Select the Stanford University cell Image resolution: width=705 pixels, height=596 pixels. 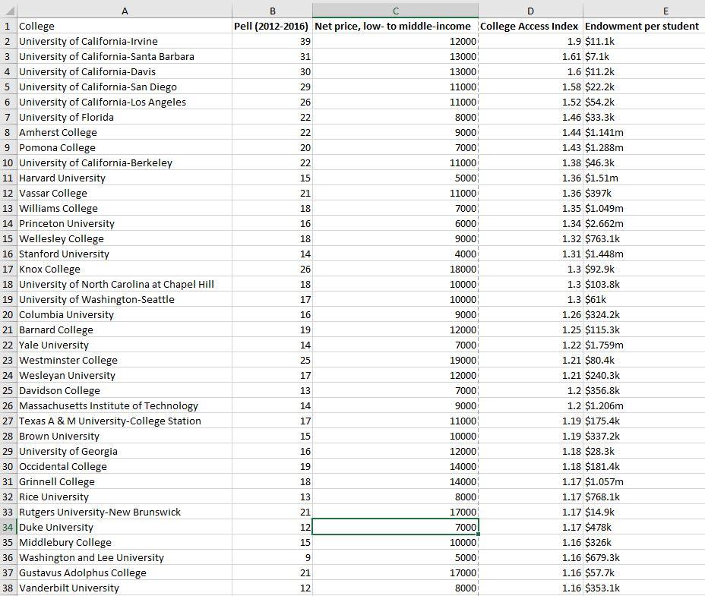124,254
